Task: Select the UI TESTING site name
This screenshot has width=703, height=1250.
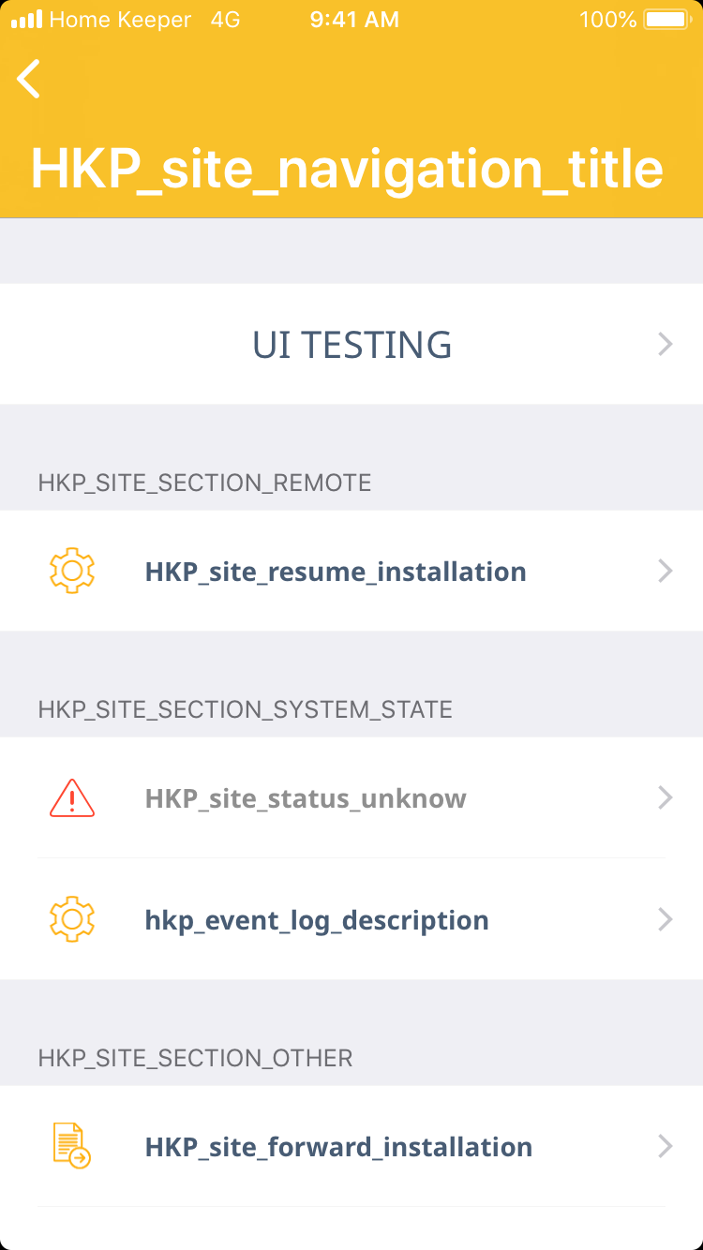Action: point(352,345)
